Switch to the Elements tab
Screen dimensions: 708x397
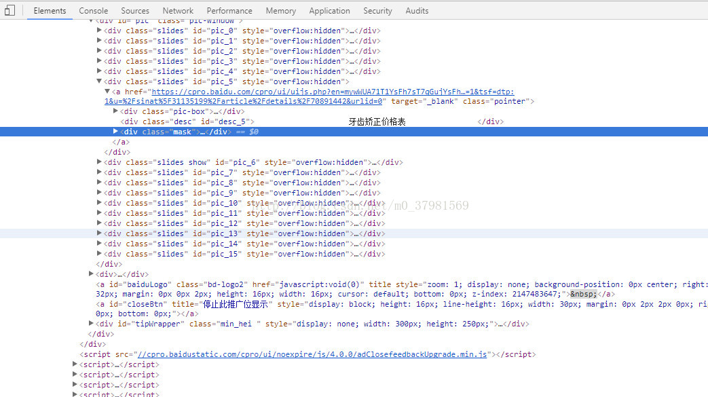coord(50,10)
